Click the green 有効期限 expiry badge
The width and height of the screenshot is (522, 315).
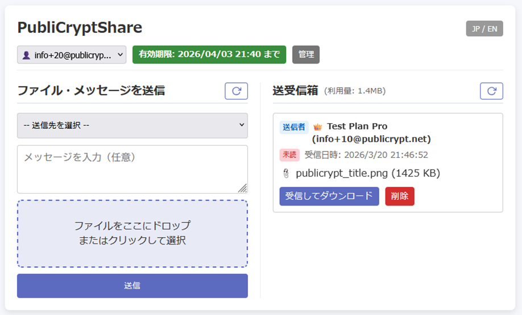click(x=209, y=54)
